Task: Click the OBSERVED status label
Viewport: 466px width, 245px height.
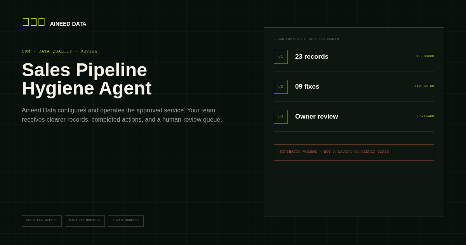Action: [426, 56]
